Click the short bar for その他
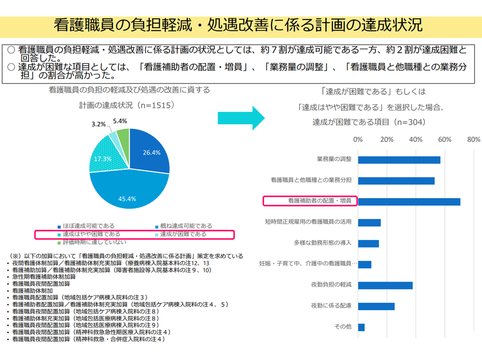This screenshot has height=361, width=482. (x=361, y=327)
